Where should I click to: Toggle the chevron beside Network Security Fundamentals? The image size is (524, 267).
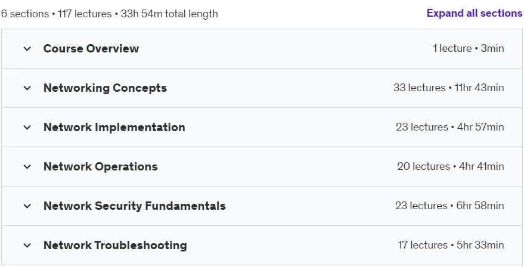(27, 206)
